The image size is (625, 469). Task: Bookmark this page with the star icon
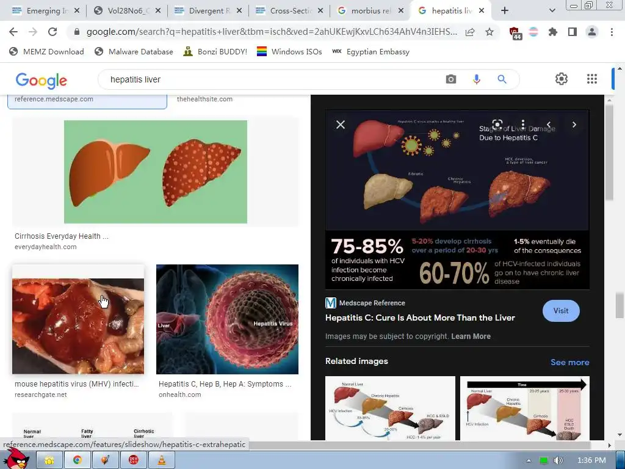click(490, 32)
